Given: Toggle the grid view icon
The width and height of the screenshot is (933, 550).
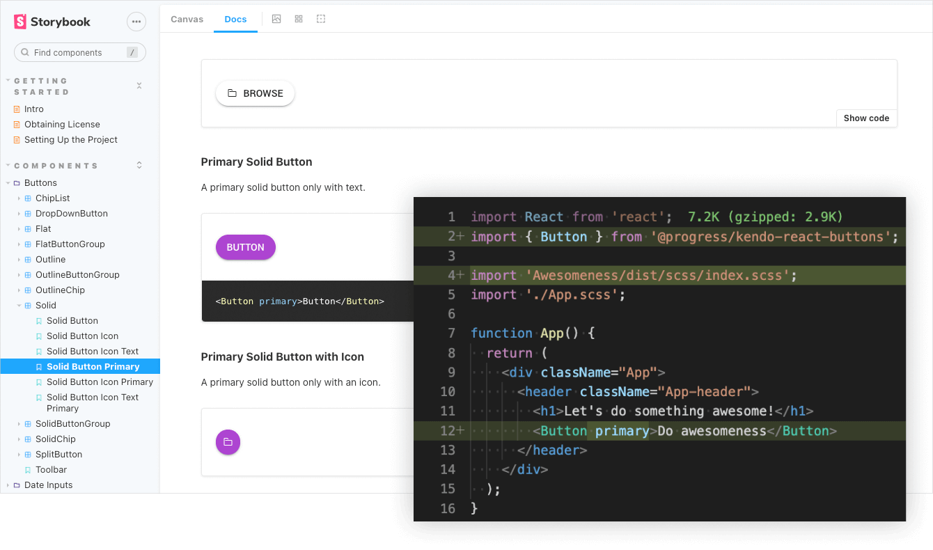Looking at the screenshot, I should point(299,19).
